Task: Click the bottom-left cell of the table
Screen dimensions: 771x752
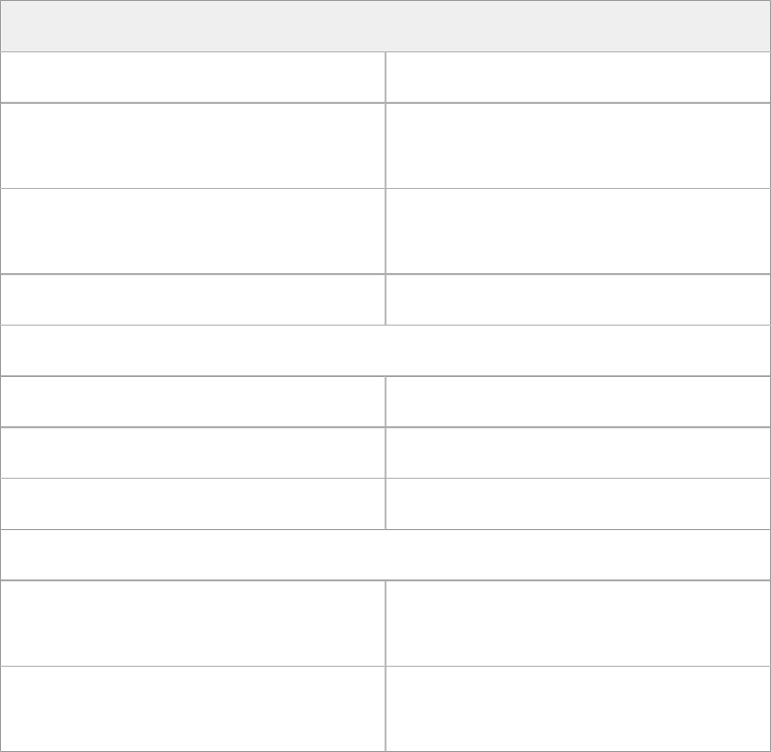Action: (193, 708)
